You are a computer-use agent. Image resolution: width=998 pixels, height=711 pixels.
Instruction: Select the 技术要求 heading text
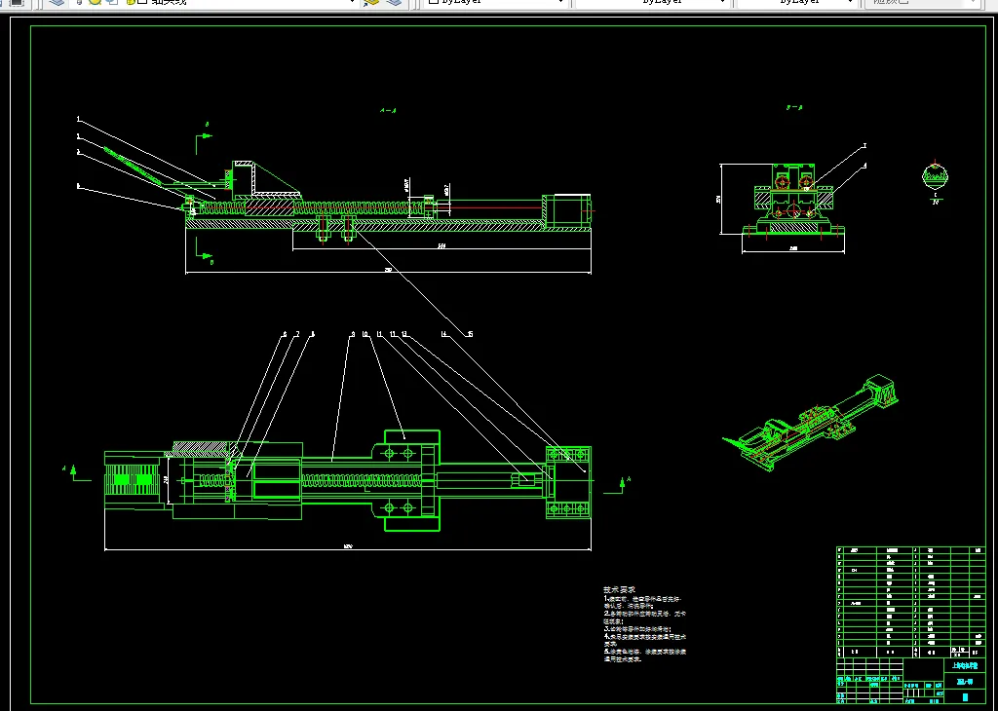point(619,590)
